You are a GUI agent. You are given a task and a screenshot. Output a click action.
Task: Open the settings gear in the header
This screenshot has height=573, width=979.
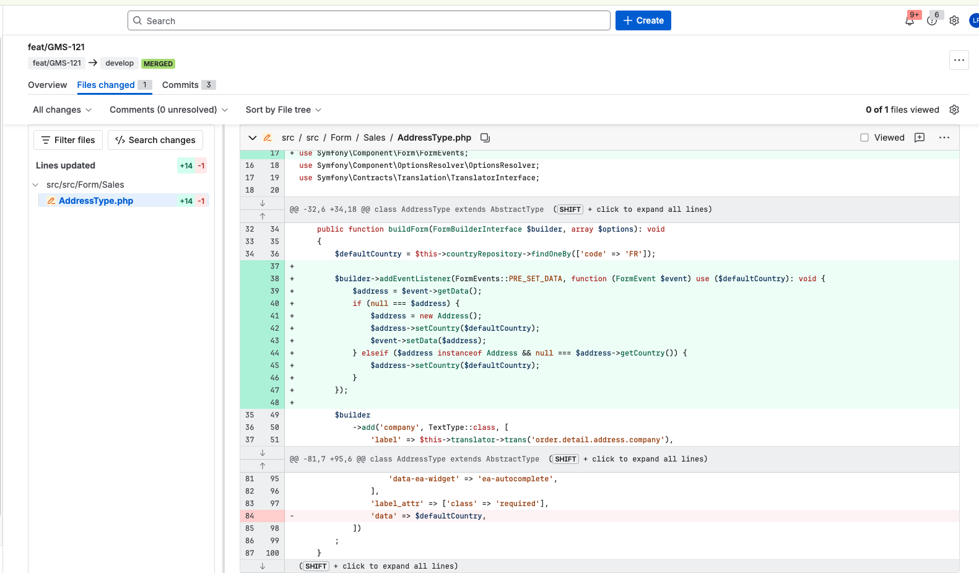pyautogui.click(x=954, y=20)
